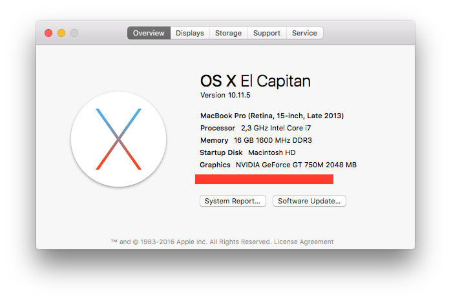Image resolution: width=451 pixels, height=301 pixels.
Task: Switch to the Overview tab
Action: point(149,33)
